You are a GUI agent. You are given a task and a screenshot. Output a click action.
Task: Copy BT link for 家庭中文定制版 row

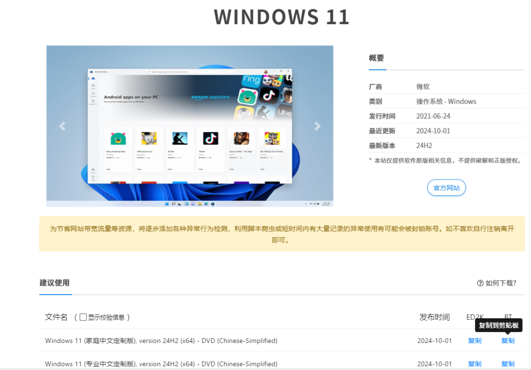pos(508,340)
